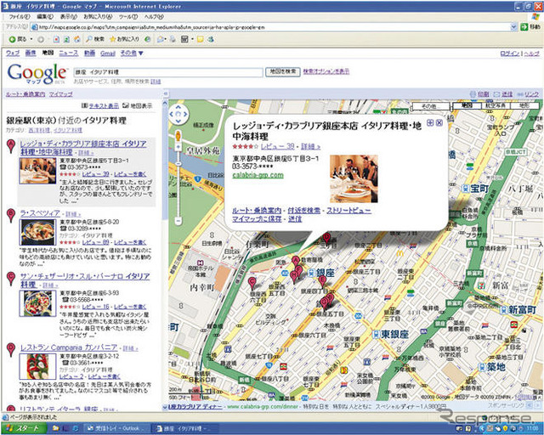
Task: Open the ツール menu
Action: [128, 17]
